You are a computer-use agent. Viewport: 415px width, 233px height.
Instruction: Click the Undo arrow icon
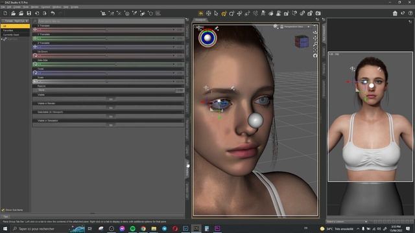pyautogui.click(x=53, y=13)
